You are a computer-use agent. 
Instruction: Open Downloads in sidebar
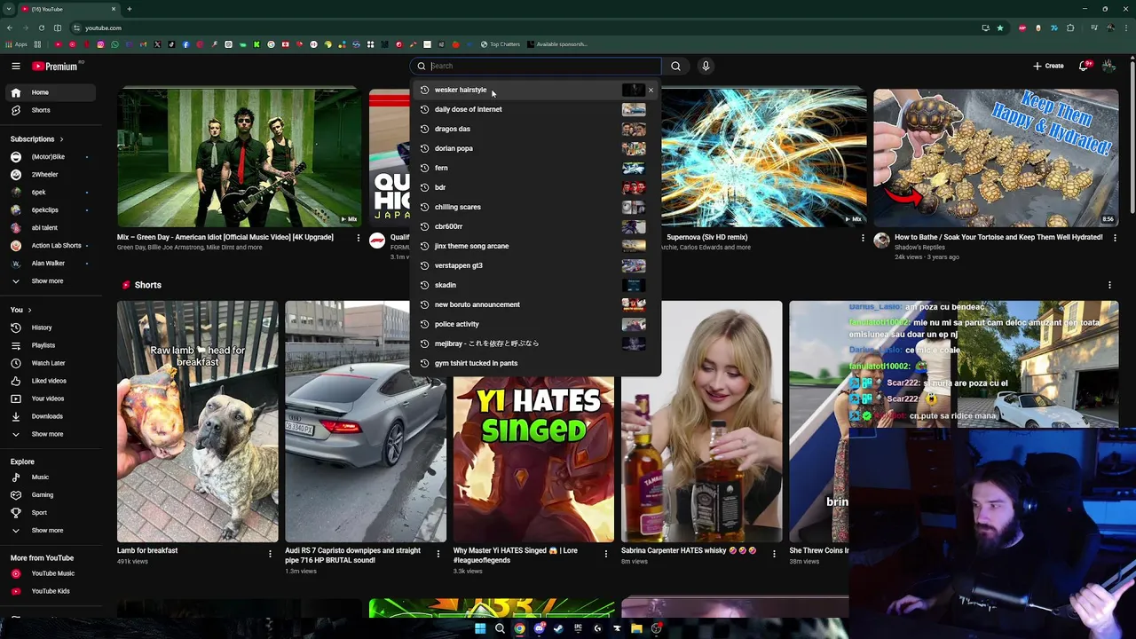pos(51,416)
